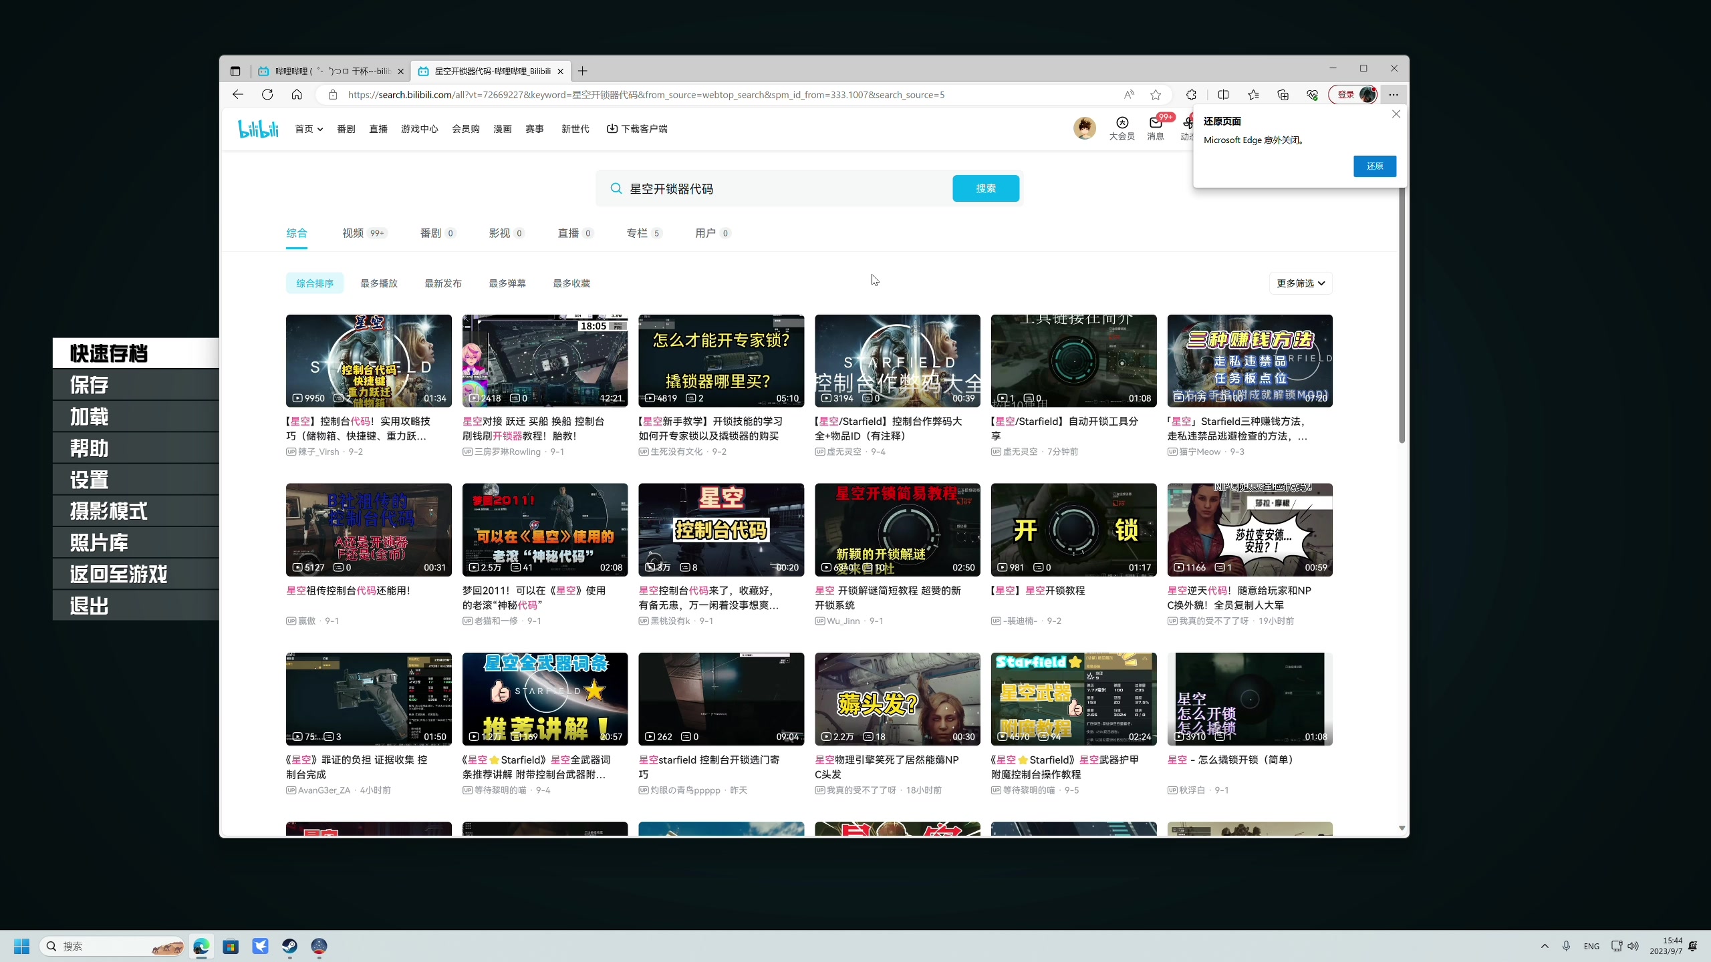Click Windows taskbar search box
The image size is (1711, 962).
[112, 946]
